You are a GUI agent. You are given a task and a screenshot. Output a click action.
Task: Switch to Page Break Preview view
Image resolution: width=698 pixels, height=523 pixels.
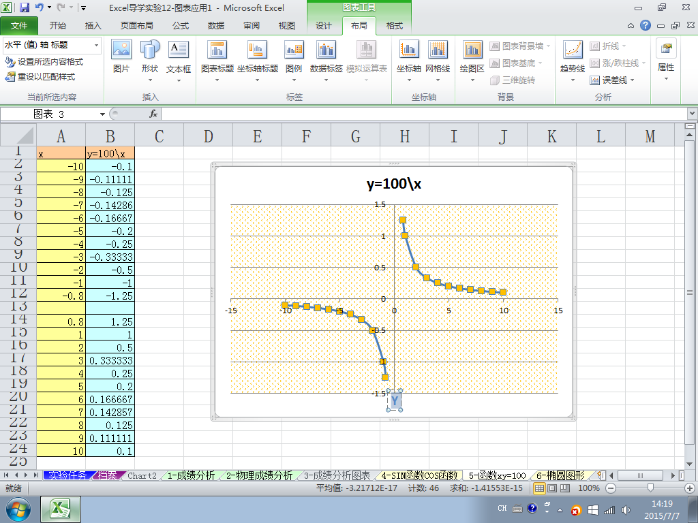[565, 488]
